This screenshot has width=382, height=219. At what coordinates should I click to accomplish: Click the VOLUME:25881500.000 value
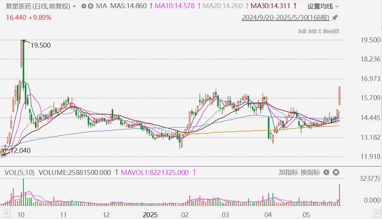pos(75,172)
